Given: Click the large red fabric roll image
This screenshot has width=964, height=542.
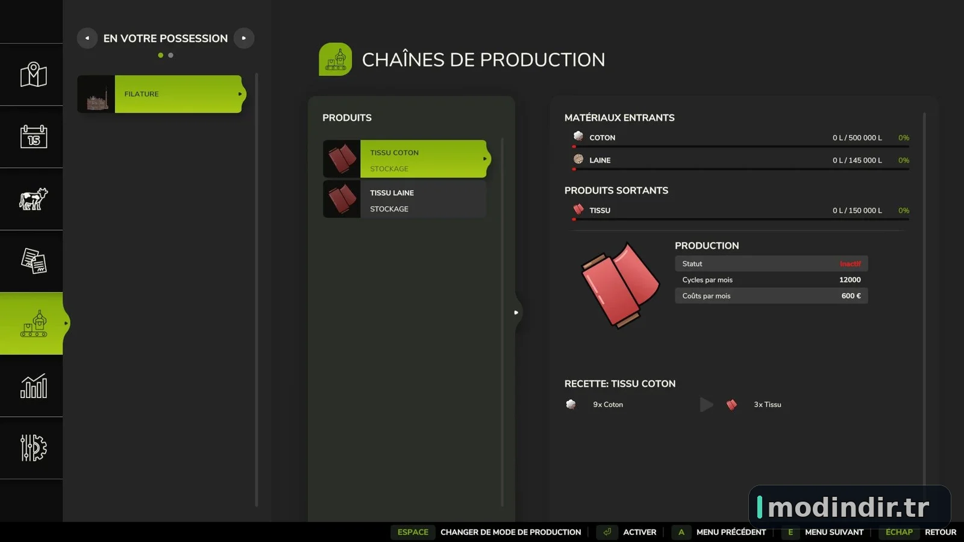Looking at the screenshot, I should (x=620, y=285).
